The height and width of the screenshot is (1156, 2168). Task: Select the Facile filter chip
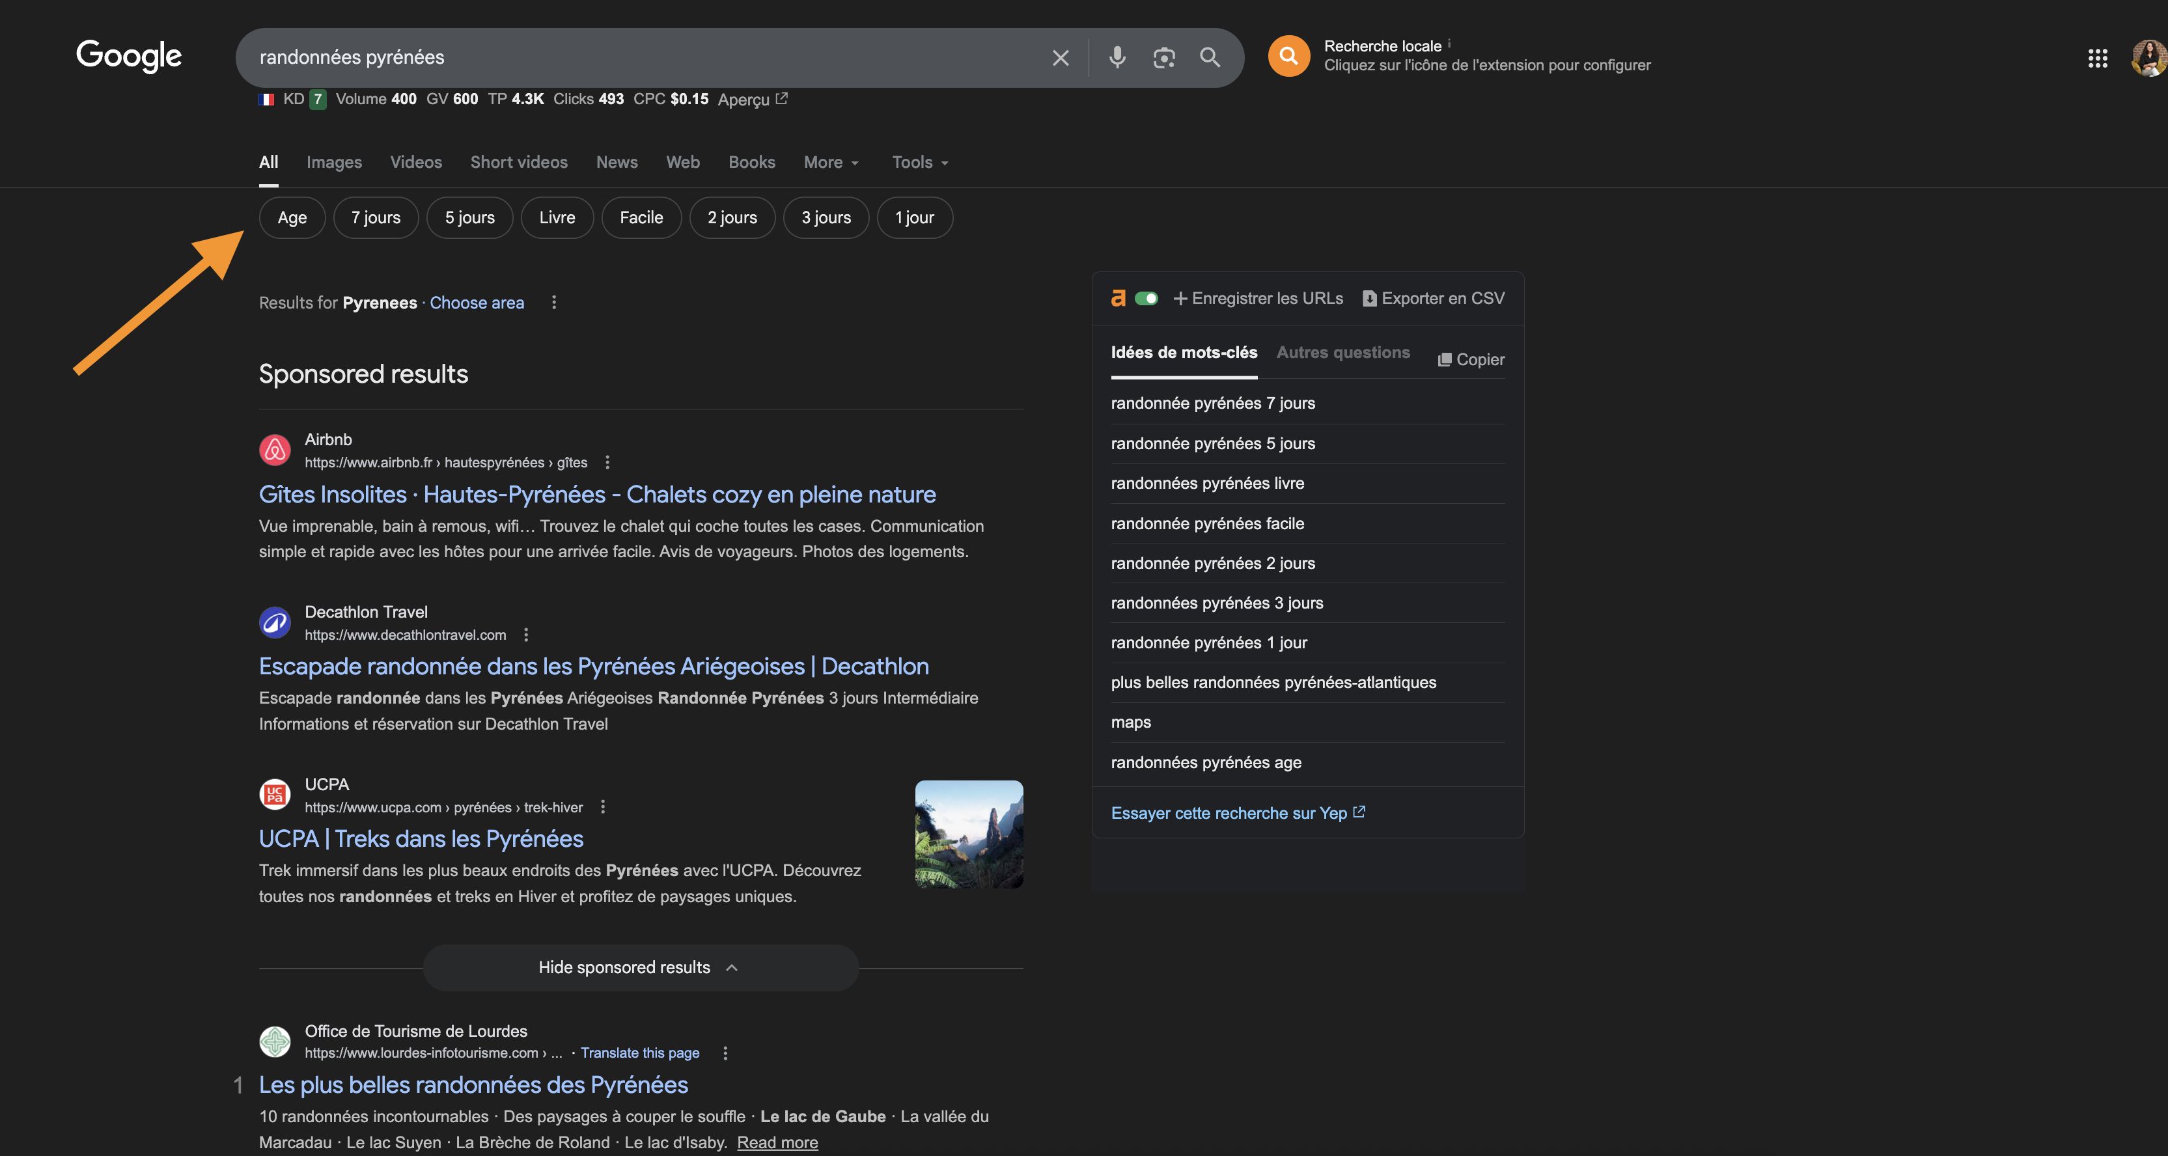pos(641,217)
